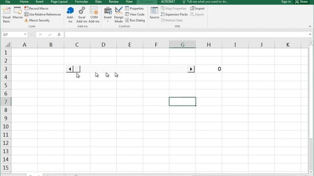The height and width of the screenshot is (176, 314).
Task: Click the Select All corner triangle
Action: click(7, 44)
